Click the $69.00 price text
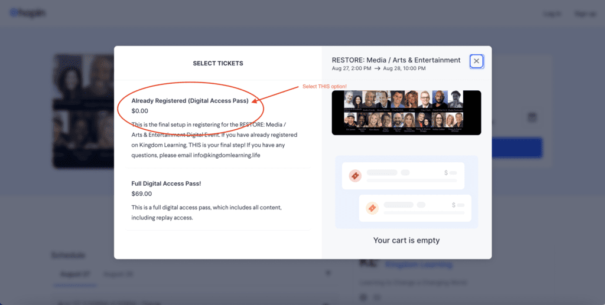 pos(142,194)
